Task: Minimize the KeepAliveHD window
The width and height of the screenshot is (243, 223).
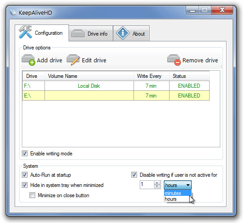Action: tap(192, 10)
